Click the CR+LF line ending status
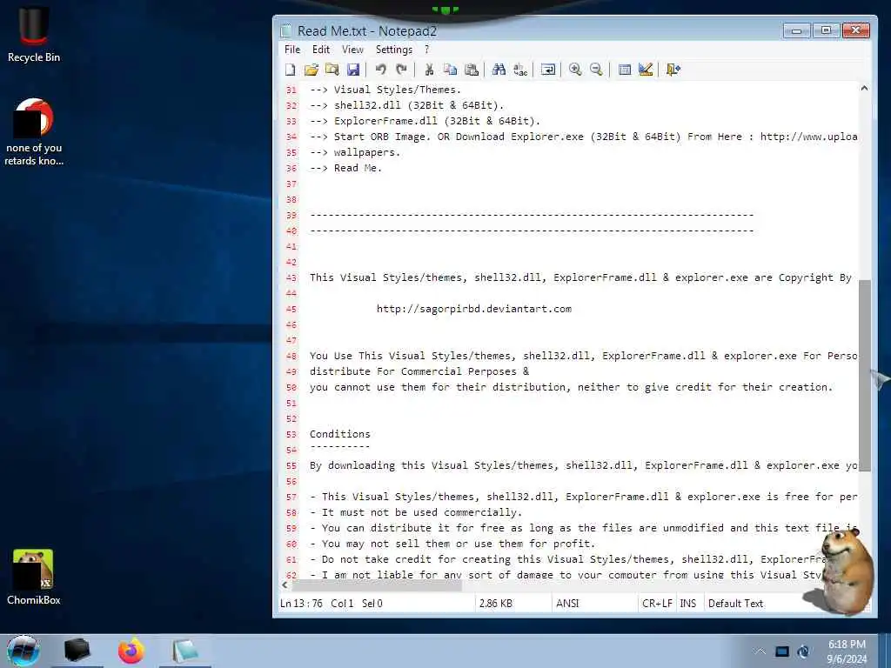Viewport: 891px width, 668px height. pos(657,604)
